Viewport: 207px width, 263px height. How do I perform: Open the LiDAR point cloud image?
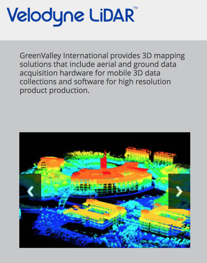point(105,190)
